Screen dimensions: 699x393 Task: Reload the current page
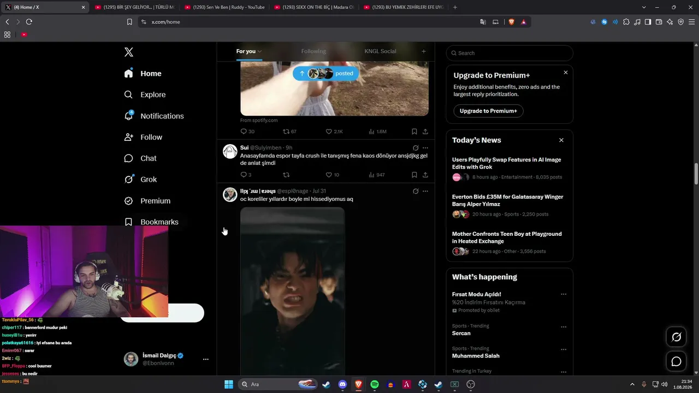(x=29, y=22)
